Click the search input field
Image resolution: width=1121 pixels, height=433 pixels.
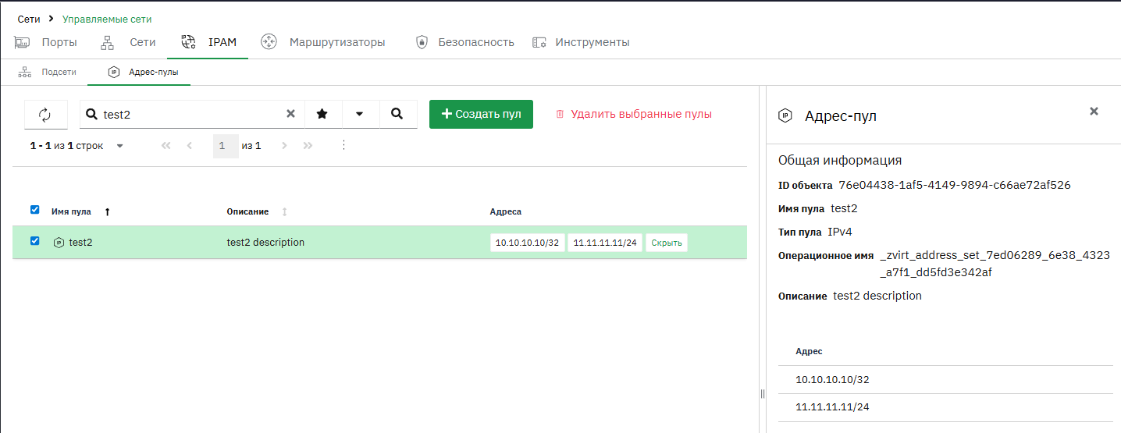click(191, 114)
